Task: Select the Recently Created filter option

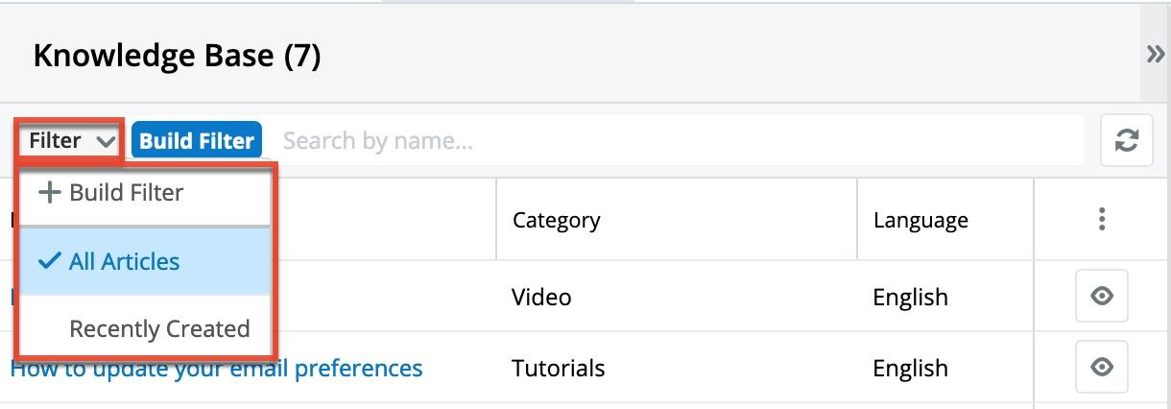Action: pos(158,328)
